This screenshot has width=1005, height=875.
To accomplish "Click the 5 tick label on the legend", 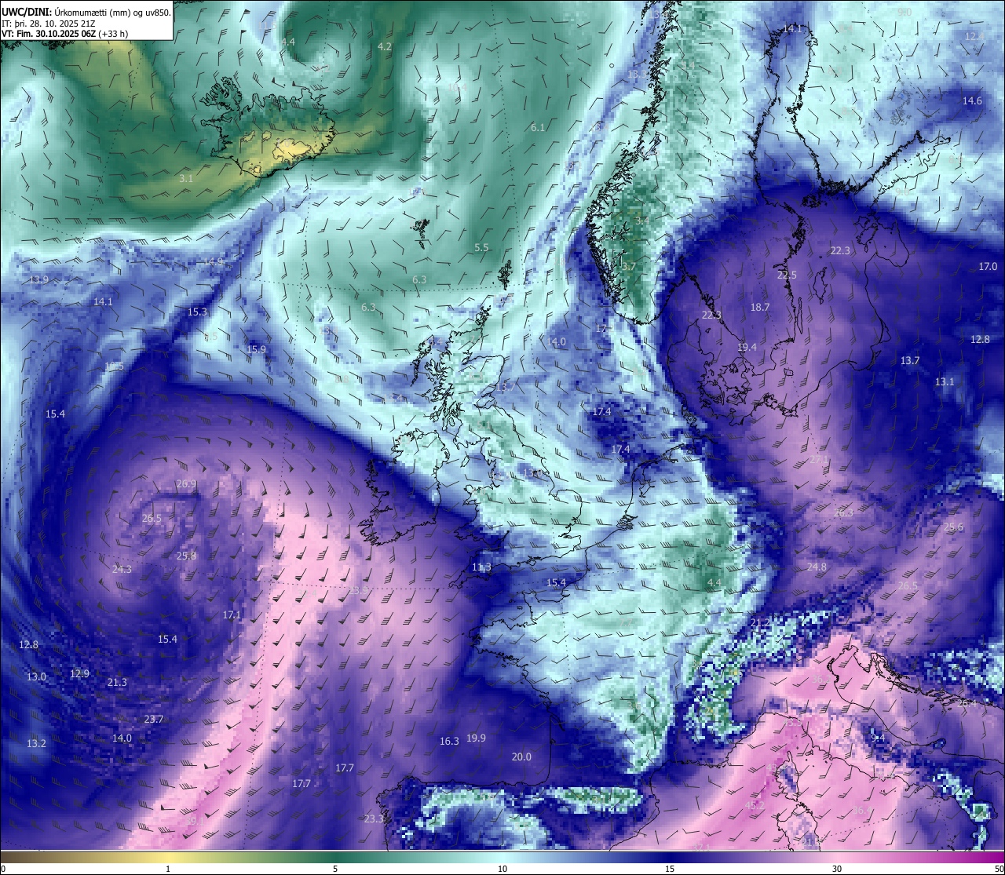I will pos(335,869).
